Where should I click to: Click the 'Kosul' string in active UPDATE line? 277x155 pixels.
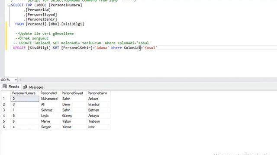tap(150, 48)
